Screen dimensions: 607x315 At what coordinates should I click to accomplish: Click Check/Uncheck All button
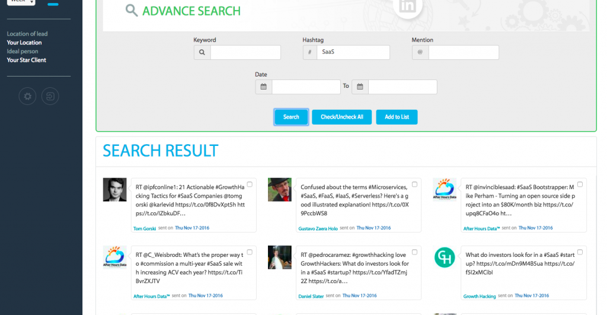pyautogui.click(x=342, y=117)
